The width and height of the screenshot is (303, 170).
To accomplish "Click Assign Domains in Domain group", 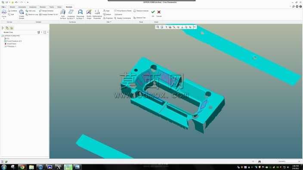I will click(46, 11).
